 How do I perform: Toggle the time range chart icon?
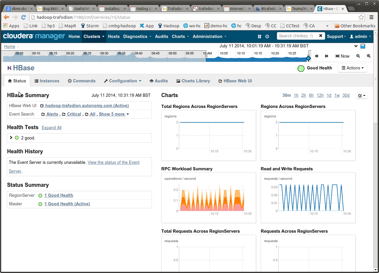[x=363, y=46]
